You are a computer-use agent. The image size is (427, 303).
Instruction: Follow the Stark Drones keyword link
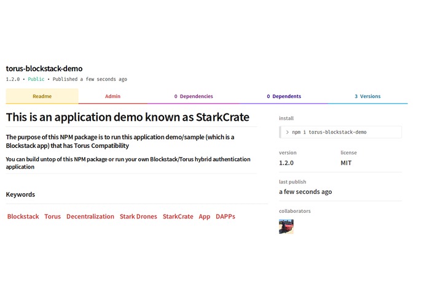(138, 217)
